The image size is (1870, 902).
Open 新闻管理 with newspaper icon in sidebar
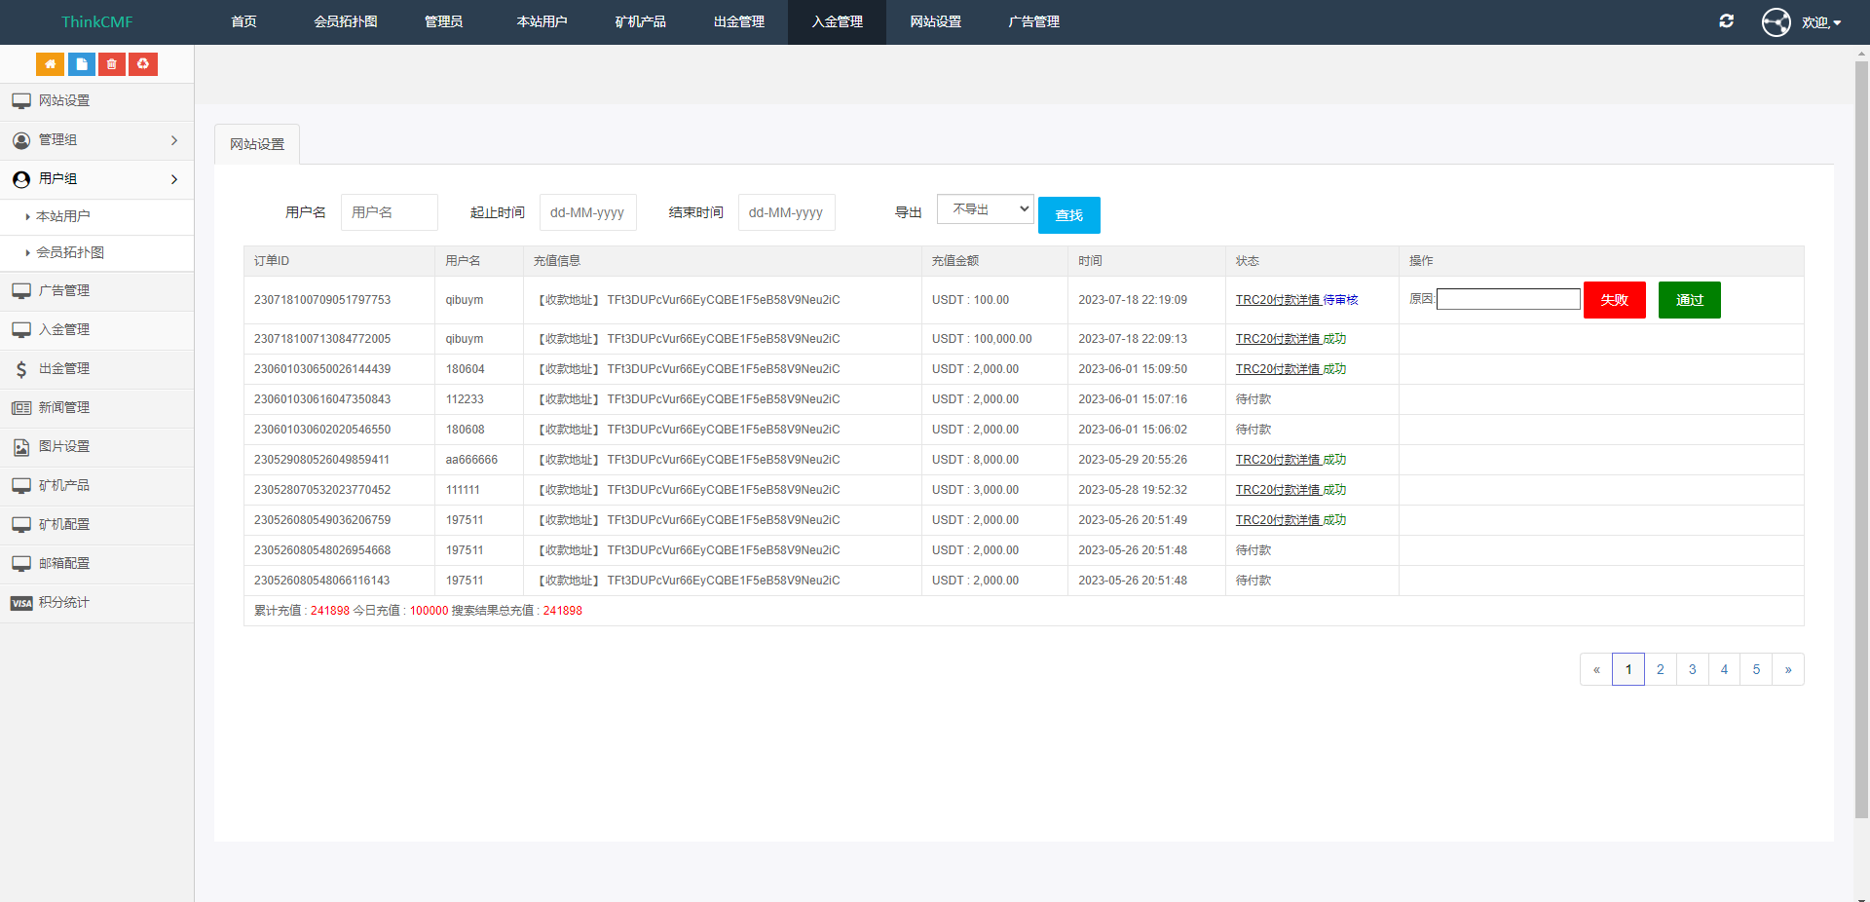click(64, 407)
